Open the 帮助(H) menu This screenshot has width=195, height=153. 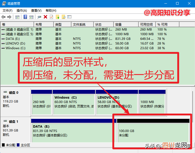coord(51,11)
